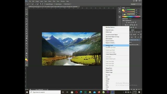
Task: Select the Lasso tool
Action: (x=27, y=14)
